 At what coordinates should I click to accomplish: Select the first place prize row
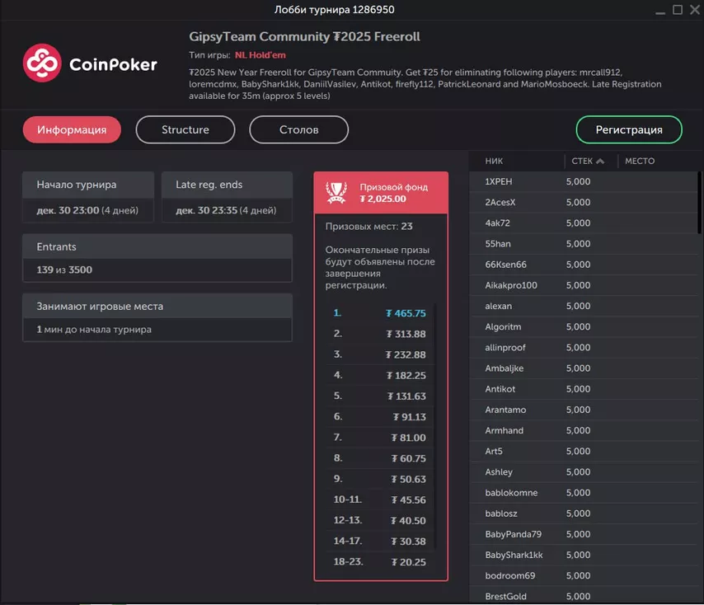(x=380, y=313)
